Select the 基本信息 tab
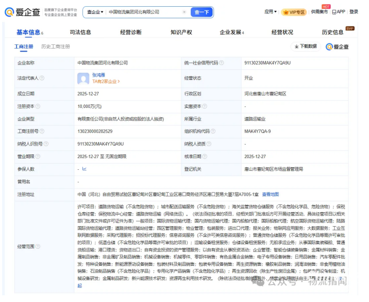Screen dimensions: 369x302 (x=30, y=33)
